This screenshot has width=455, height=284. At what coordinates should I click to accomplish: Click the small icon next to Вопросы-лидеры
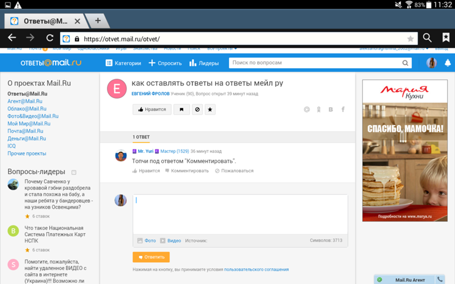pos(74,173)
